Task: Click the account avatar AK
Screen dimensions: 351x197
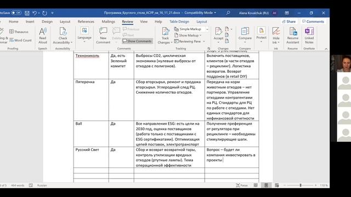Action: pyautogui.click(x=274, y=13)
